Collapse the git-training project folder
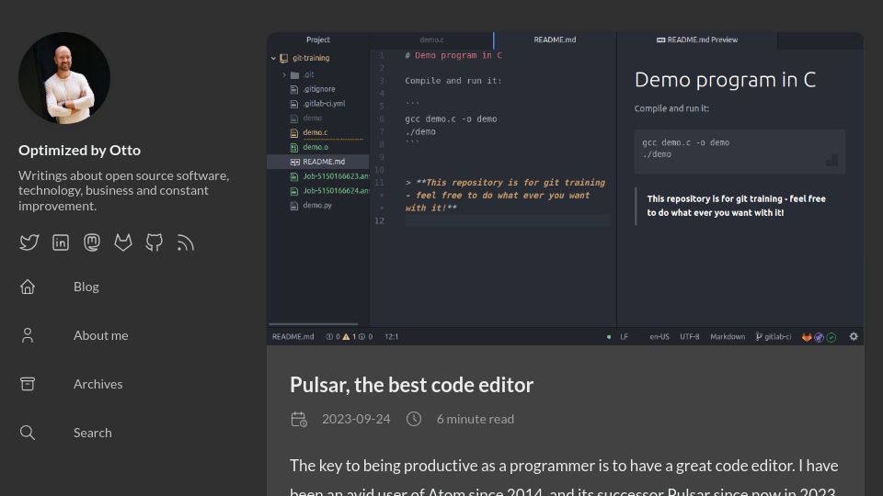883x496 pixels. tap(273, 58)
